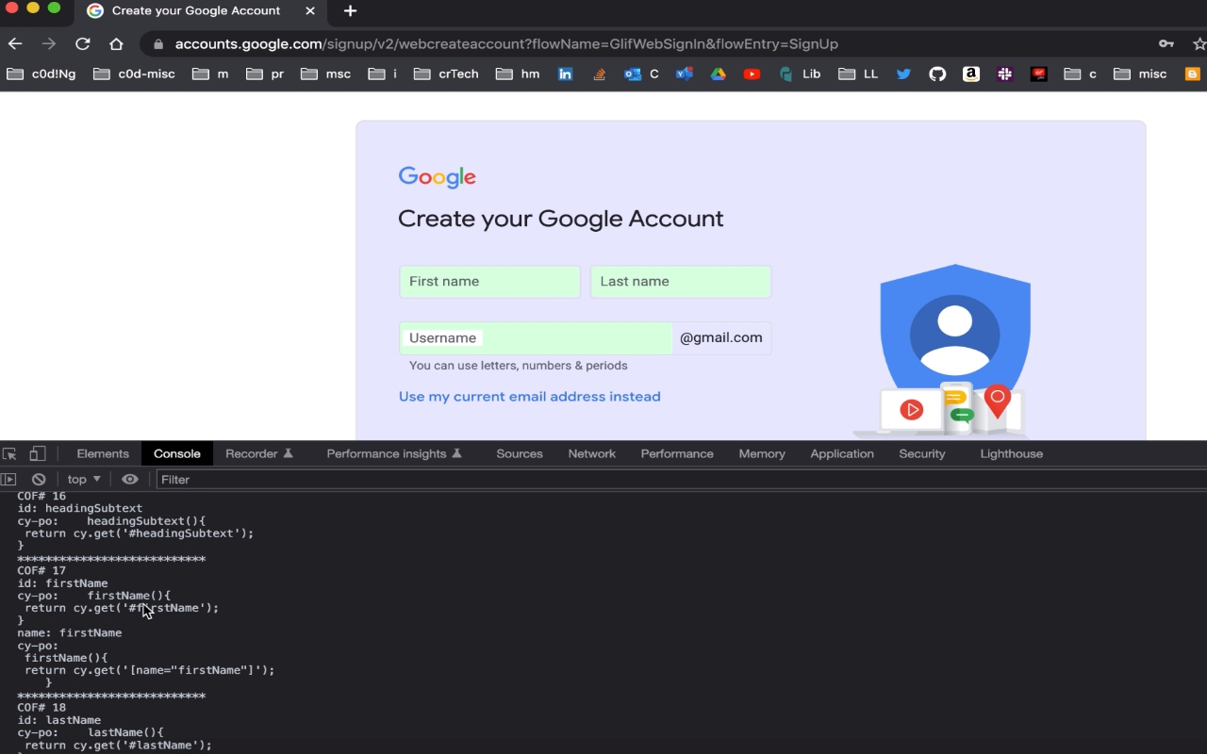
Task: Open Slack bookmark
Action: pyautogui.click(x=1005, y=74)
